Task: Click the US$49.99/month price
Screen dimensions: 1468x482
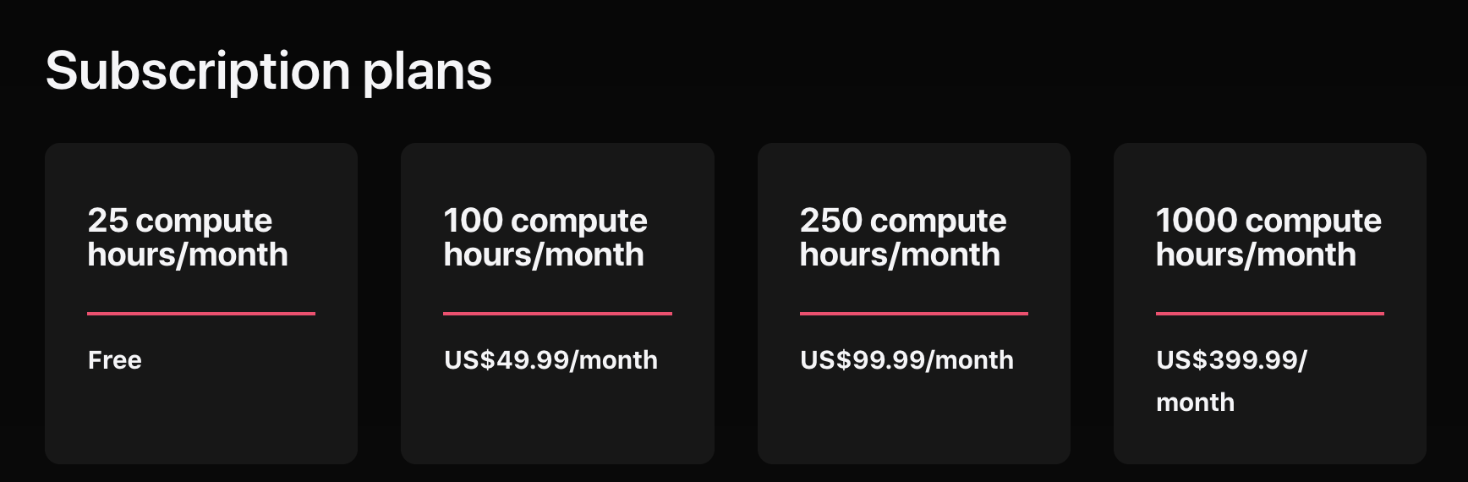Action: click(550, 360)
